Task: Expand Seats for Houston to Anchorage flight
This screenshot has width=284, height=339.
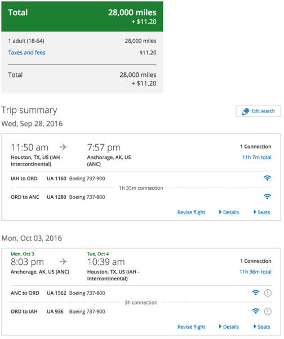Action: (261, 212)
